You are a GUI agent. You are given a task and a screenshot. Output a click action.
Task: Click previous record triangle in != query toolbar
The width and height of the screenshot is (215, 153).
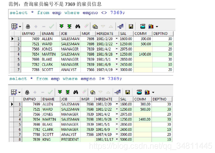click(x=108, y=92)
